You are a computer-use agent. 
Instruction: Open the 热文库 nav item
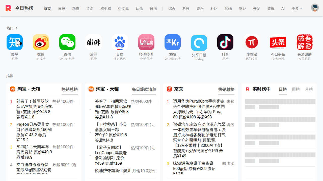[123, 9]
